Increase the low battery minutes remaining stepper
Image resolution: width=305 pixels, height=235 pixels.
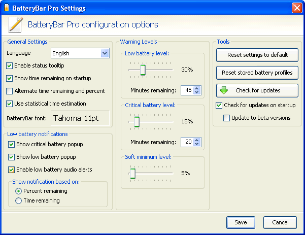pos(197,88)
